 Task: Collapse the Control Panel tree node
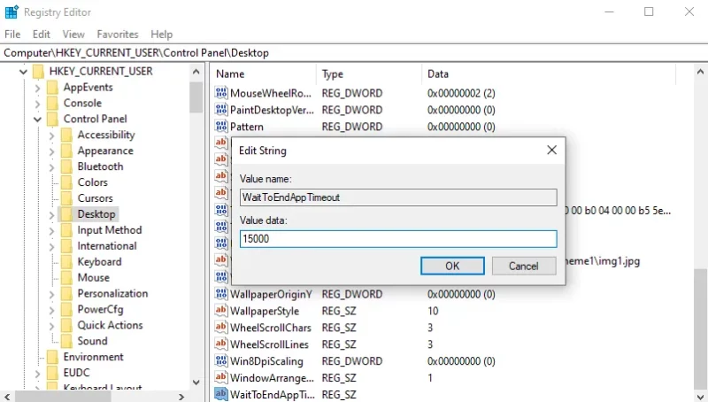37,120
